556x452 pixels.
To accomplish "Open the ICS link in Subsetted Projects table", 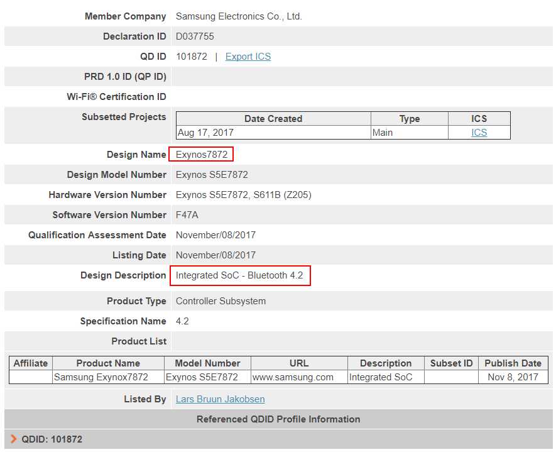I will tap(479, 133).
